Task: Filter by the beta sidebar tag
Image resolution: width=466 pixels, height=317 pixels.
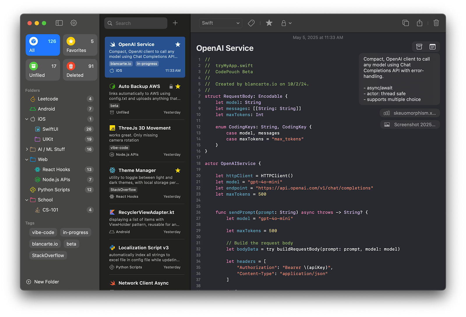Action: 71,244
